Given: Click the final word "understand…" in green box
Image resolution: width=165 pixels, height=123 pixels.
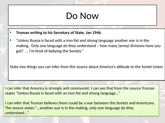Looking at the screenshot, I should point(17,113).
